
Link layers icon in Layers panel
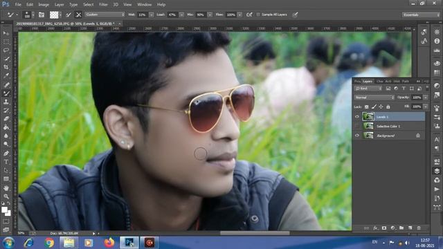pyautogui.click(x=366, y=228)
